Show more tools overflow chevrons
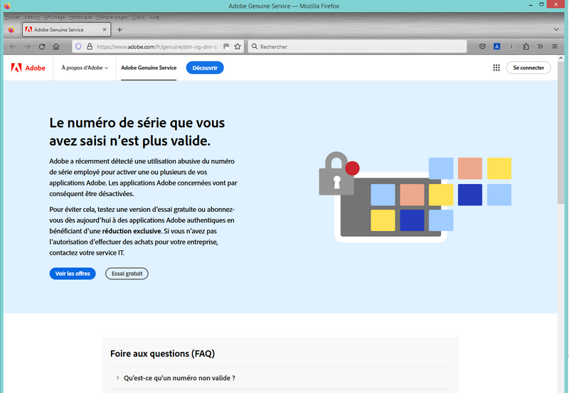 click(541, 46)
